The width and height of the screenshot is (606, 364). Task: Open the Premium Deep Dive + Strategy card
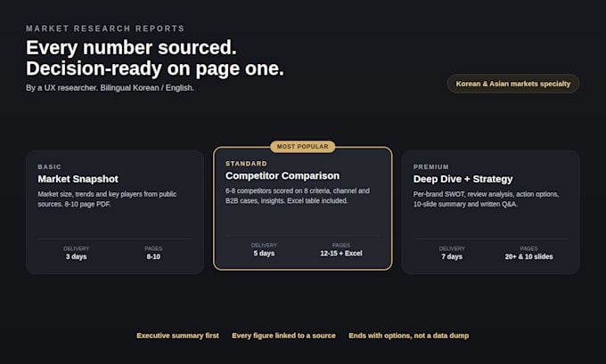click(x=490, y=213)
